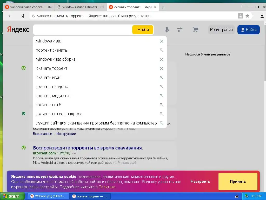Click the browser address bar
Screen dimensions: 266x200
click(x=134, y=16)
